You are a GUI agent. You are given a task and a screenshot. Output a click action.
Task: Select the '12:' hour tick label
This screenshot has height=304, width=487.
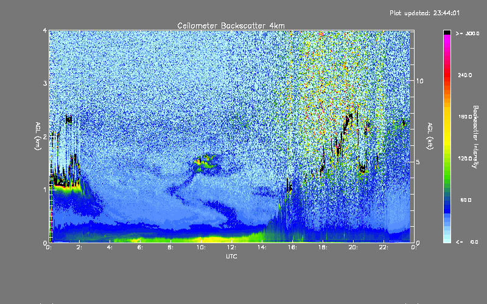(231, 247)
